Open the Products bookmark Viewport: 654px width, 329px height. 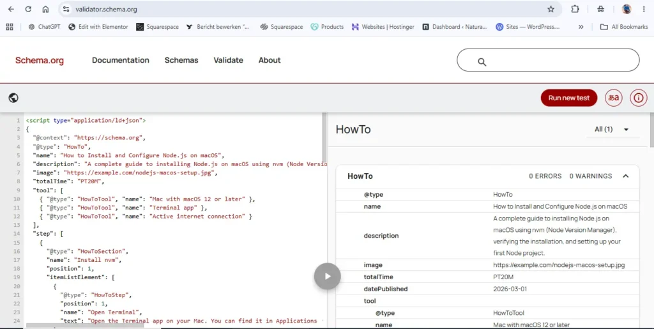(327, 27)
